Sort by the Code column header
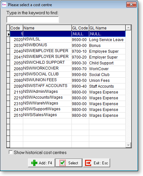This screenshot has width=143, height=176. pyautogui.click(x=16, y=28)
